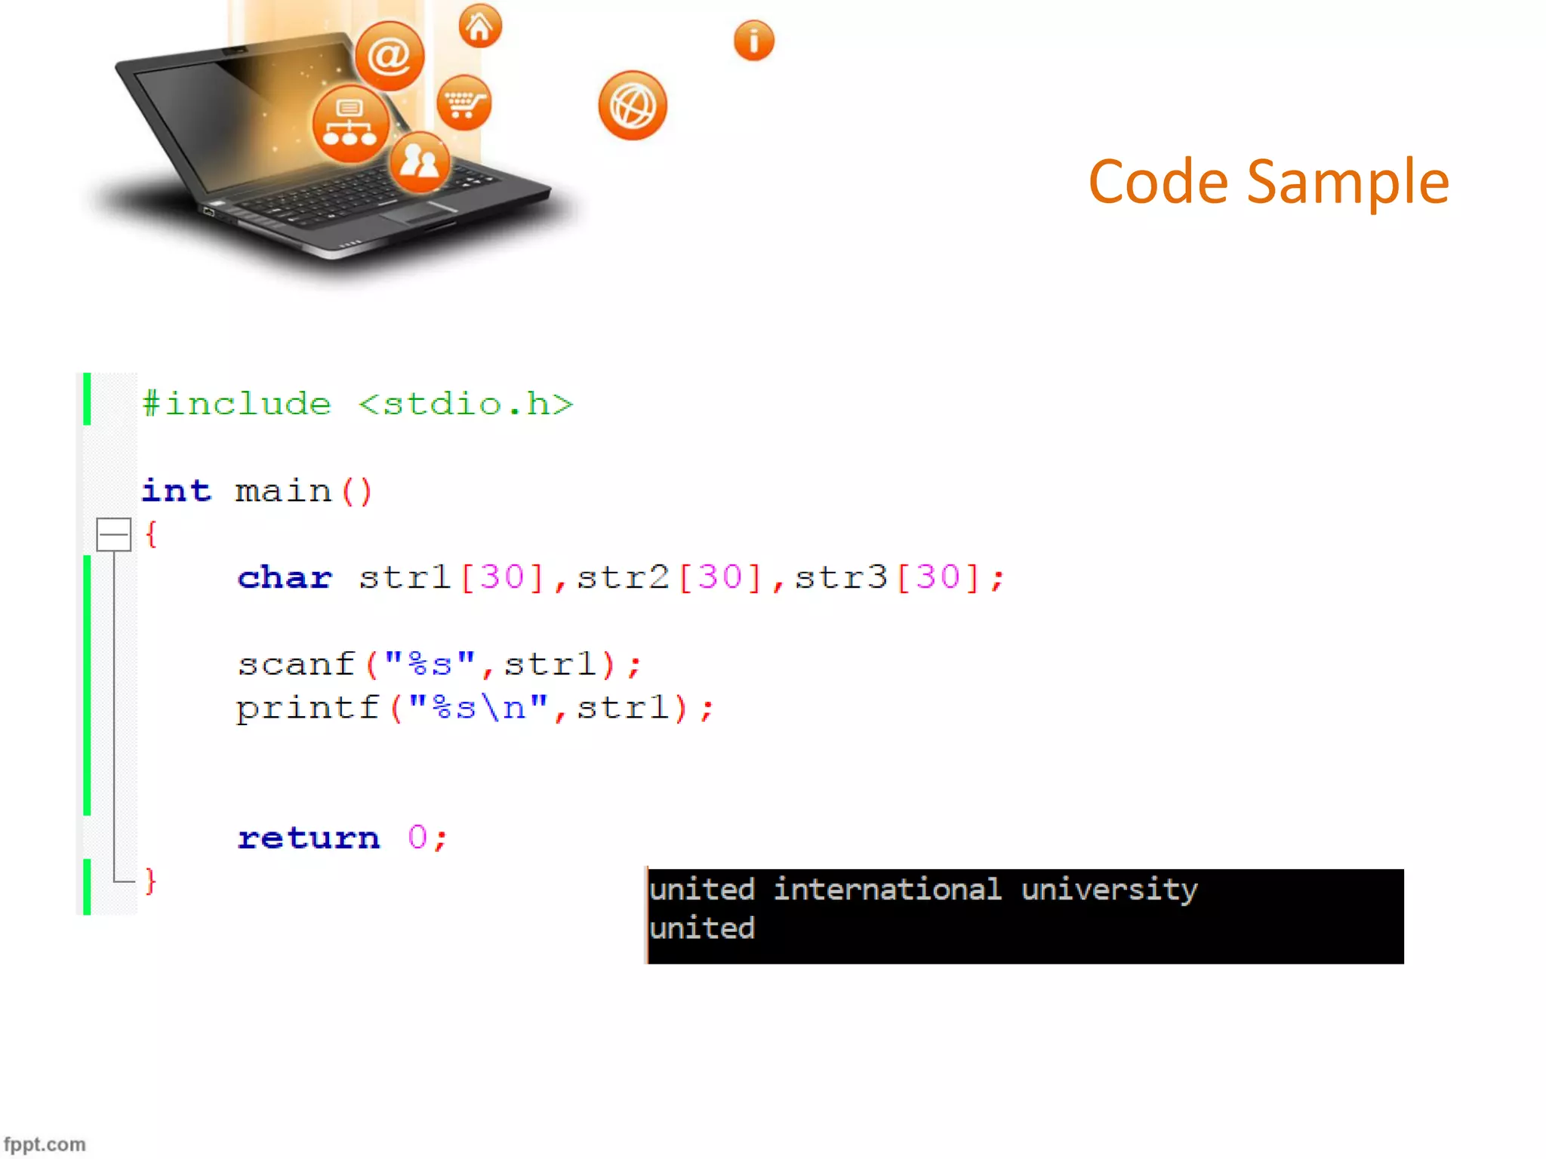
Task: Click the char str1[30] declaration line
Action: (621, 578)
